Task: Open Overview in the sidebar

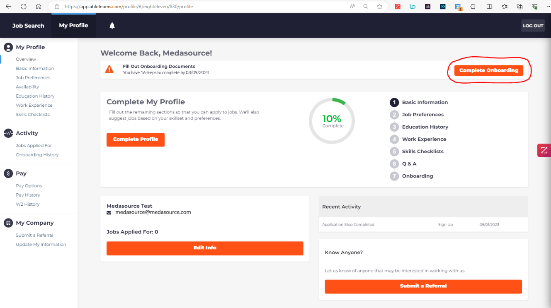Action: pos(26,59)
